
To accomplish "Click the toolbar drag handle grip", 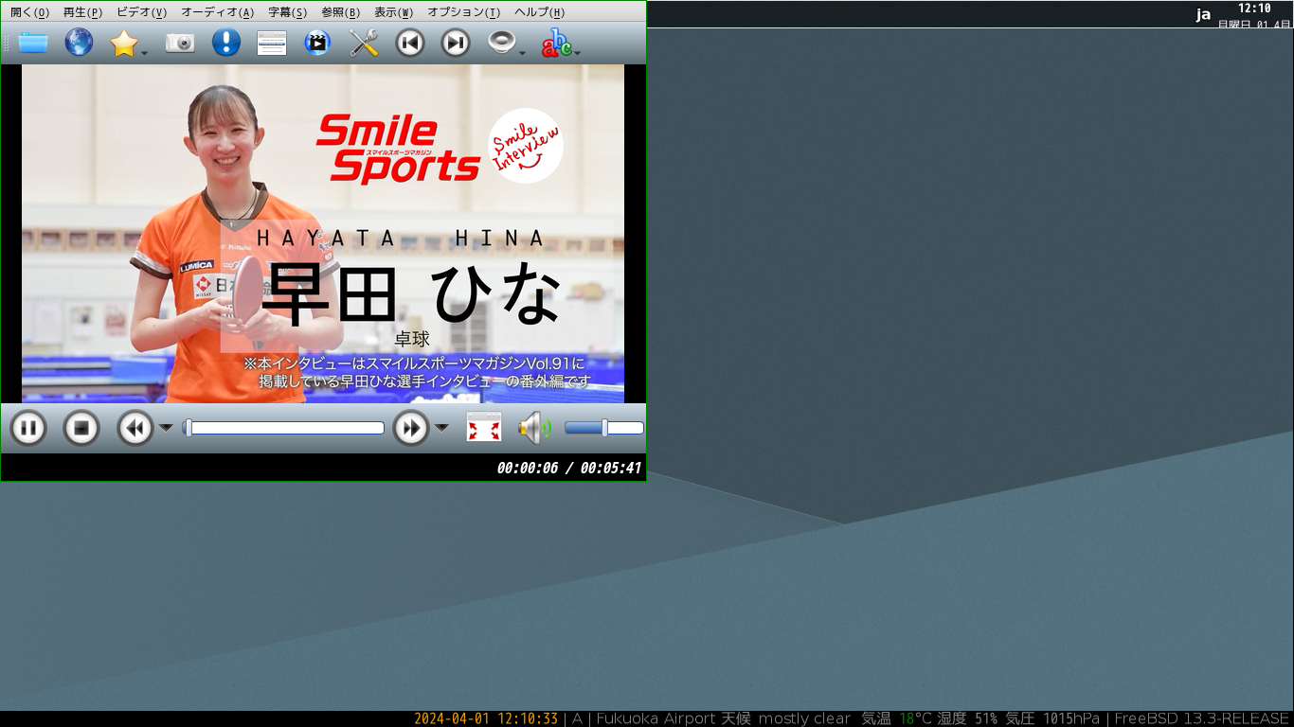I will click(x=7, y=43).
